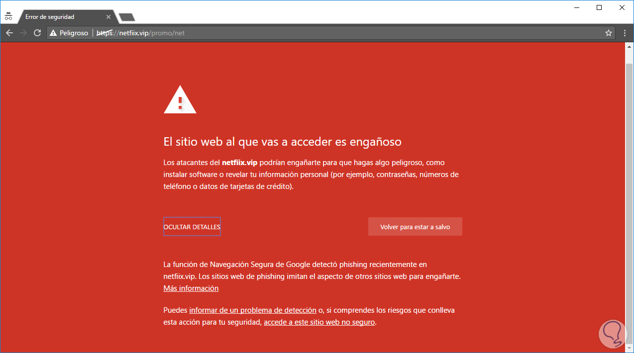Click accede a este sitio web no seguro
The height and width of the screenshot is (353, 634).
tap(319, 322)
